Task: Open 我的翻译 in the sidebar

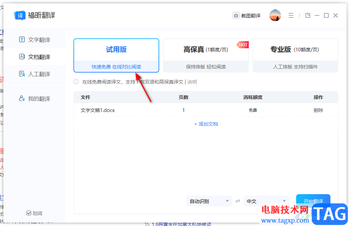Action: tap(35, 98)
